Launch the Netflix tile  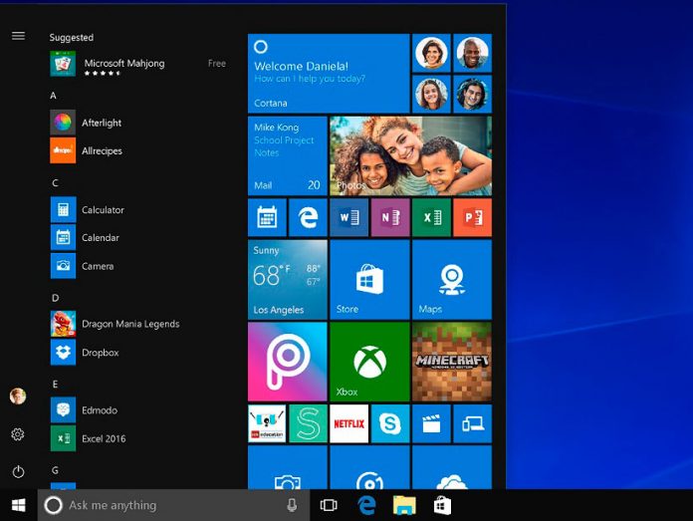coord(349,423)
